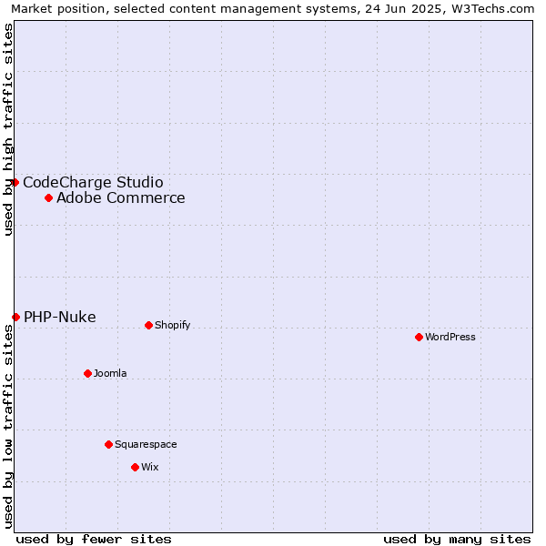The image size is (546, 546).
Task: Click the 'used by fewer sites' axis label
Action: click(x=94, y=540)
